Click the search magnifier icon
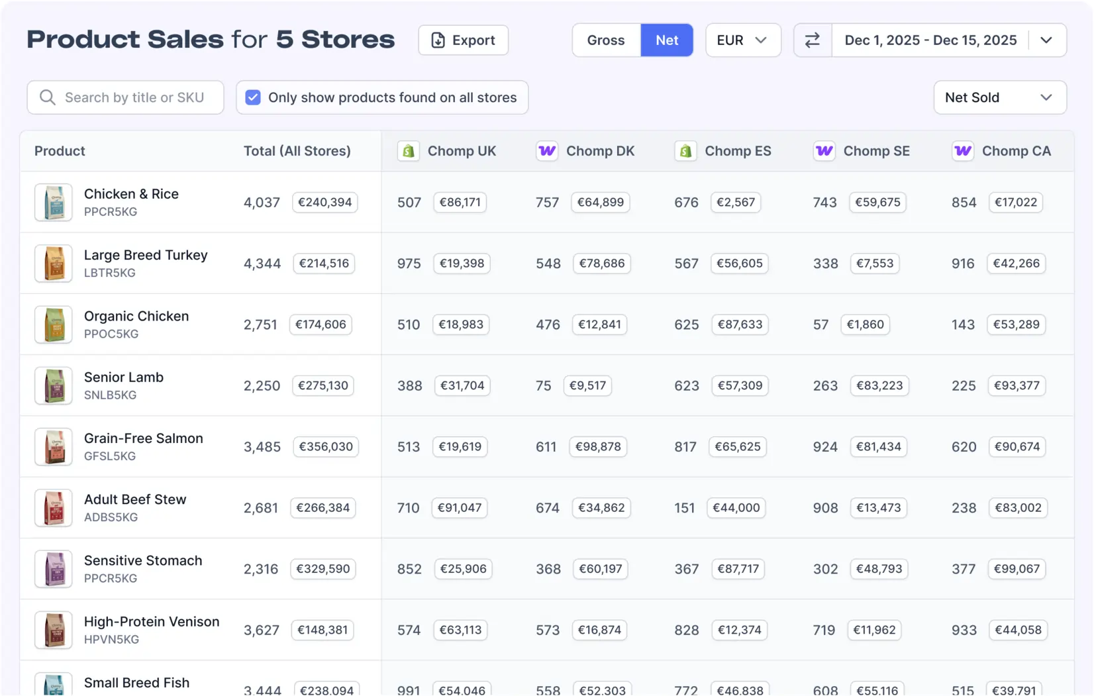The width and height of the screenshot is (1094, 696). [x=47, y=97]
